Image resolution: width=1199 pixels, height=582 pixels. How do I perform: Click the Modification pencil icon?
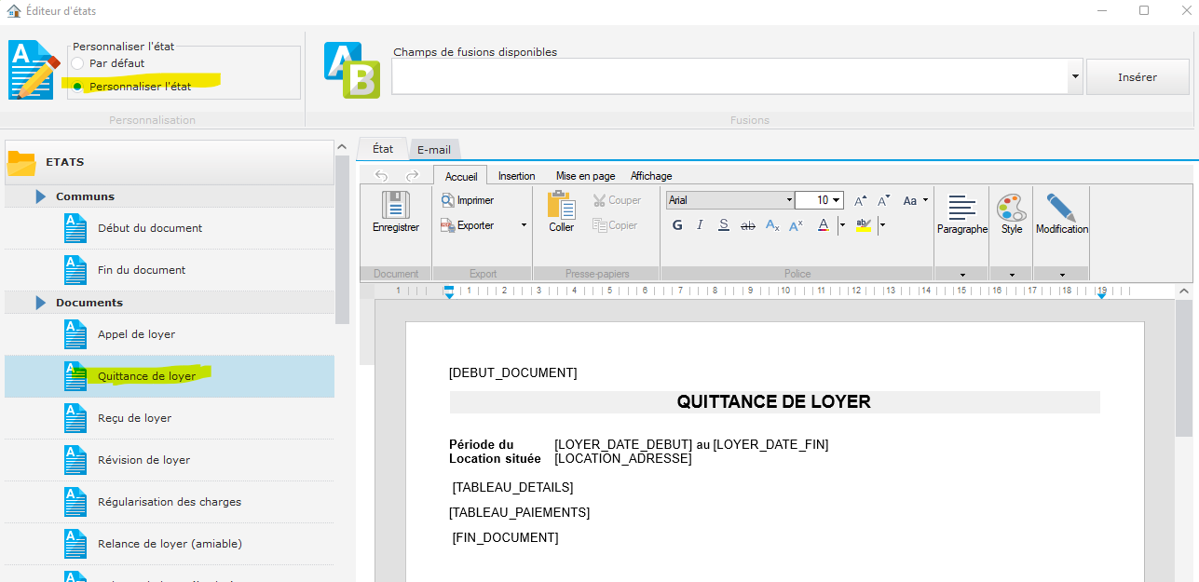[x=1061, y=208]
